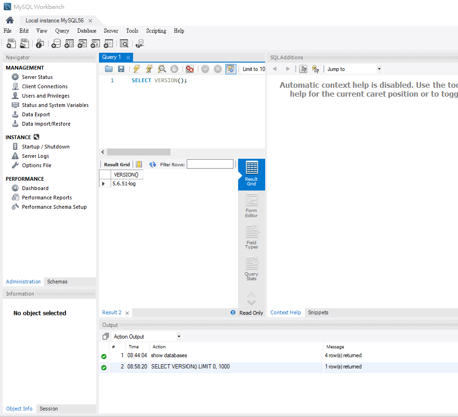Toggle automatic context help icon
458x417 pixels.
[316, 69]
